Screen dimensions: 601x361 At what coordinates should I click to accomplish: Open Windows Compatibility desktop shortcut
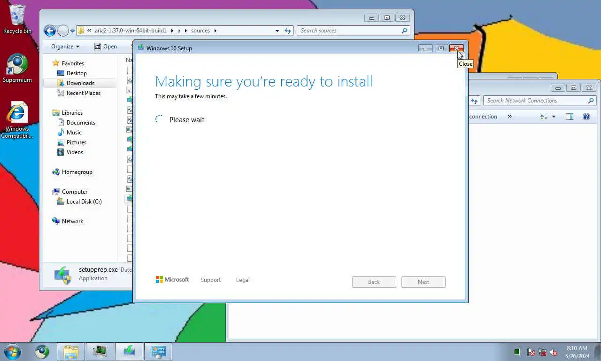[17, 120]
